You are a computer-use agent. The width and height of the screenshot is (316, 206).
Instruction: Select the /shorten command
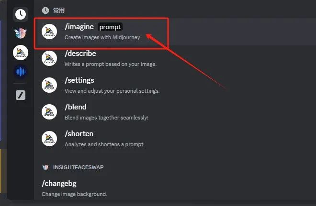[x=175, y=139]
